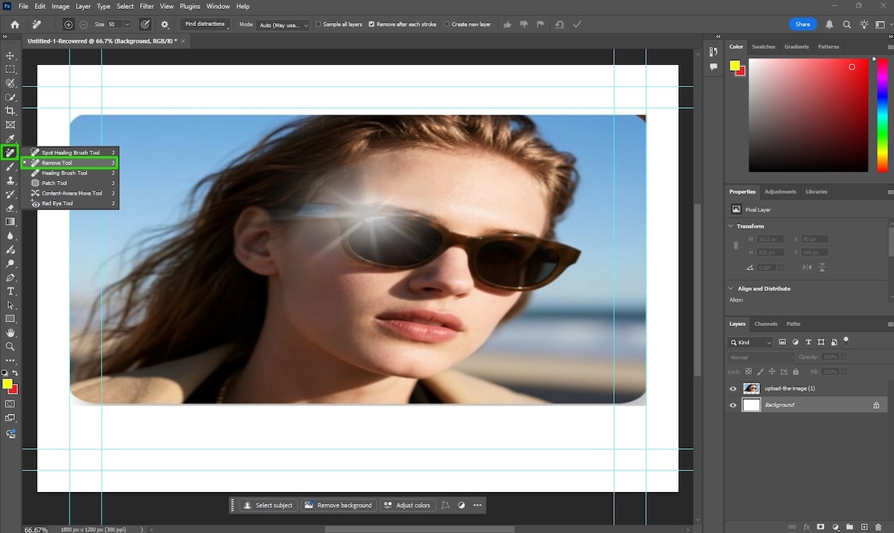Select the Brush tool
The width and height of the screenshot is (894, 533).
pyautogui.click(x=10, y=167)
